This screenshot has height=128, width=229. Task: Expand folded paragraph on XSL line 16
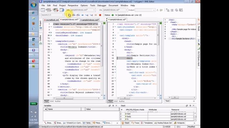[115, 67]
